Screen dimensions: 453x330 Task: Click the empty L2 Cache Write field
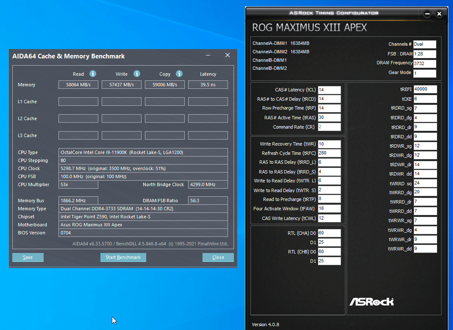click(122, 118)
